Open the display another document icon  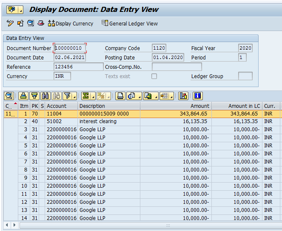(x=20, y=23)
